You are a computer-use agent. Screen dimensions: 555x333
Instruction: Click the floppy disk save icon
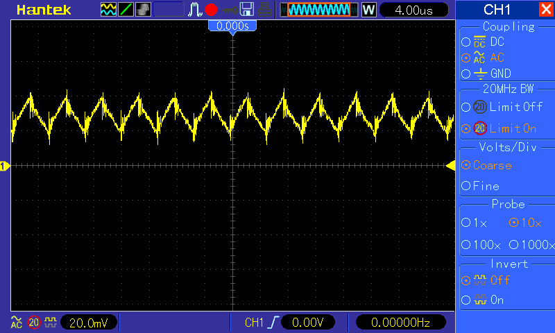click(x=247, y=10)
